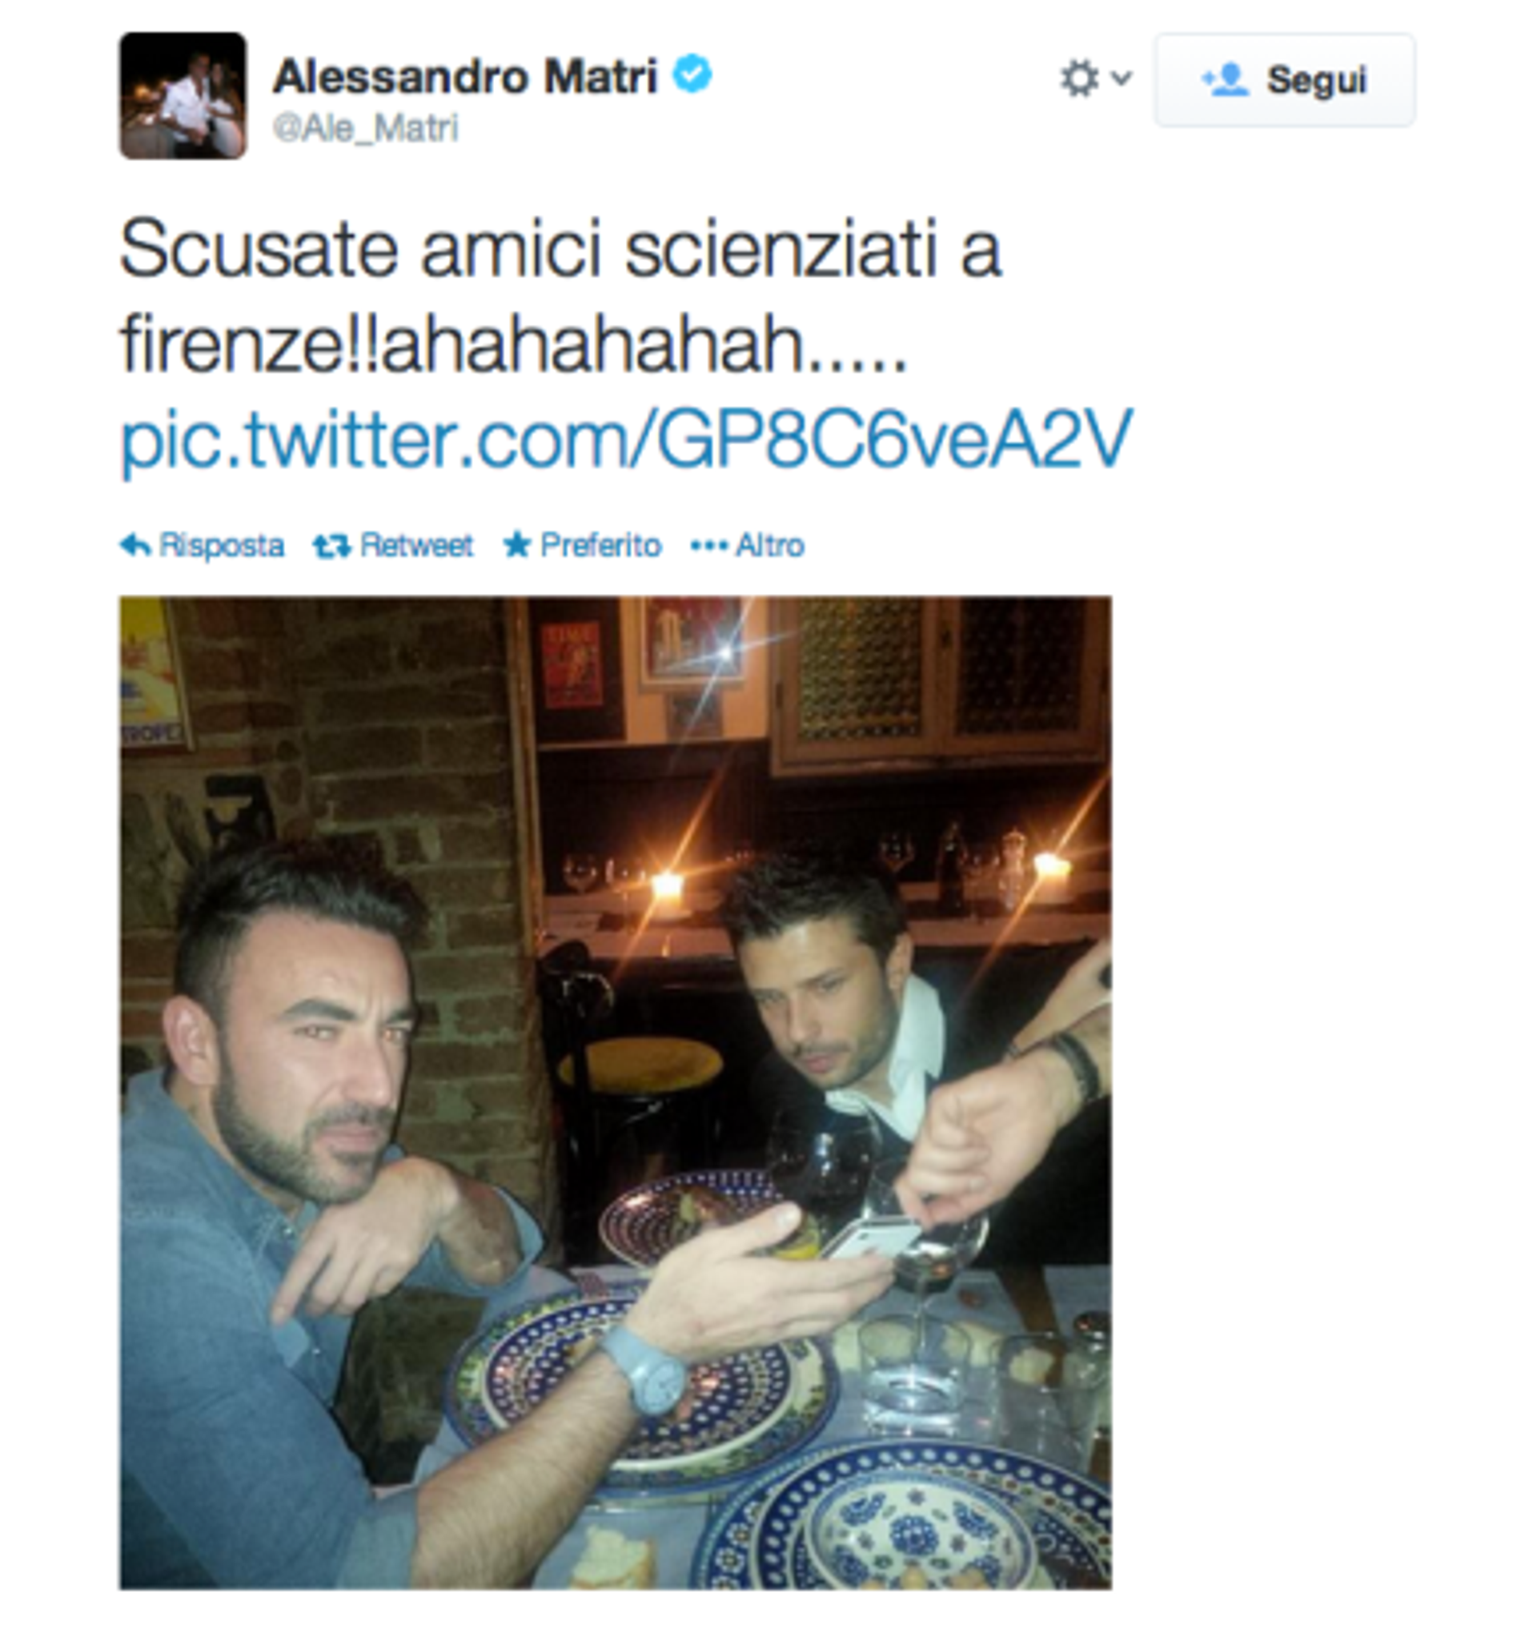Screen dimensions: 1537x1629
Task: Click the @Ale_Matri handle
Action: 365,129
